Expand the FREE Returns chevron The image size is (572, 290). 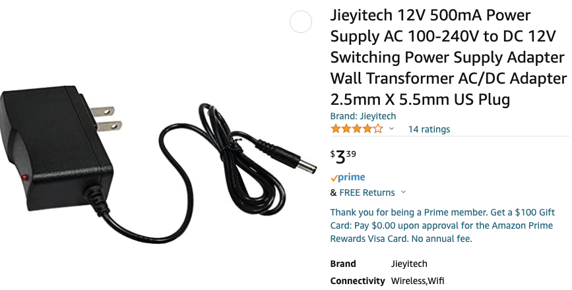pos(403,192)
